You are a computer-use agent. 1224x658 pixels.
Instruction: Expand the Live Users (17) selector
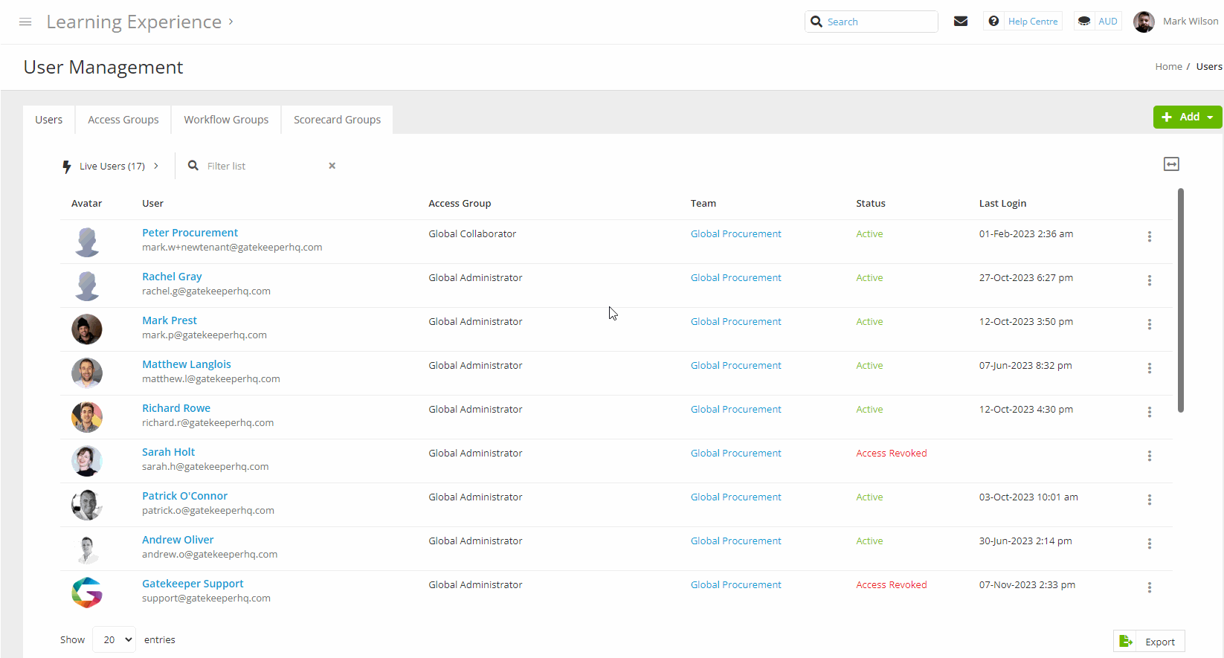pyautogui.click(x=112, y=166)
